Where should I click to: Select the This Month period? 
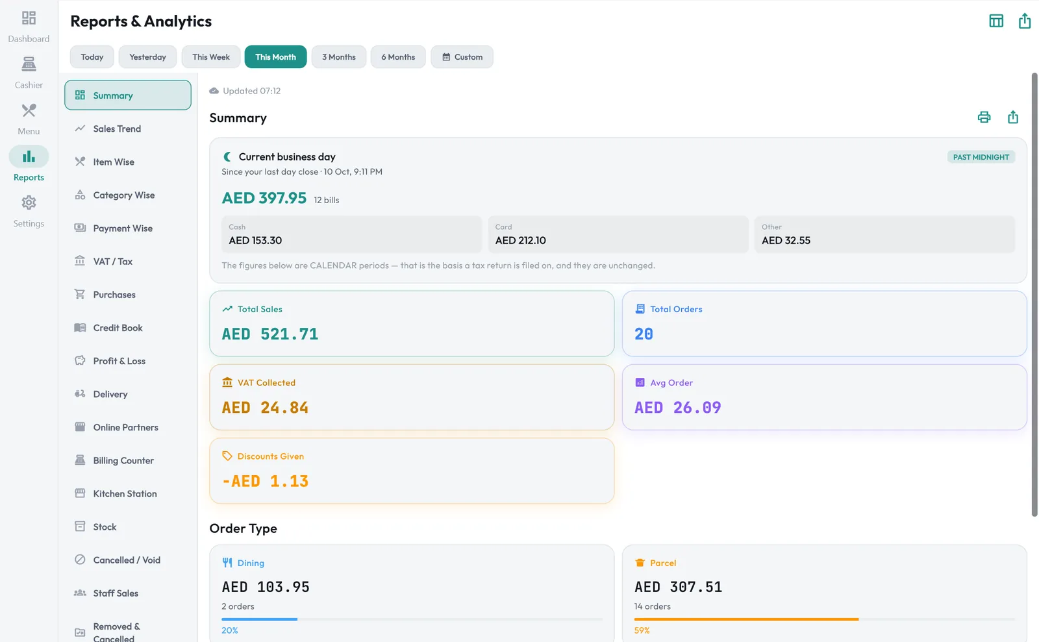[x=275, y=57]
